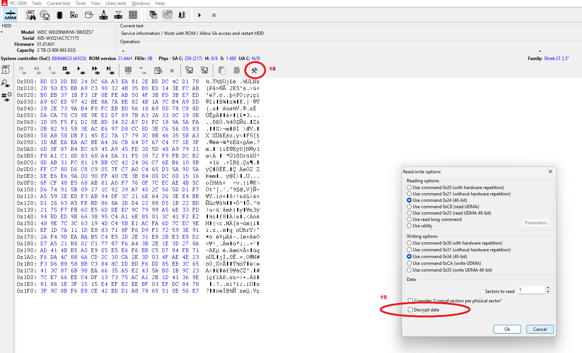The height and width of the screenshot is (353, 582).
Task: Open the grid map icon in toolbar
Action: [x=133, y=15]
